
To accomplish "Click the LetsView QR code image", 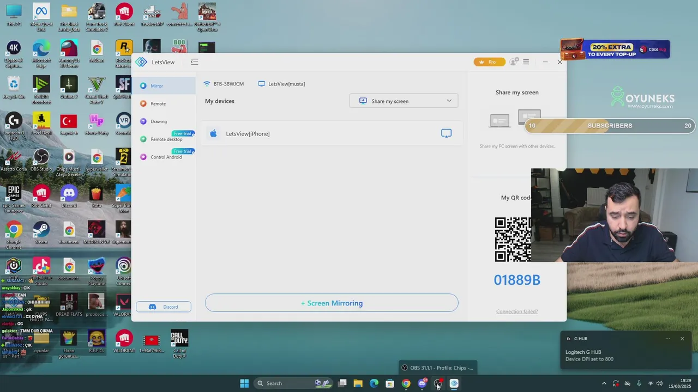I will click(x=513, y=240).
